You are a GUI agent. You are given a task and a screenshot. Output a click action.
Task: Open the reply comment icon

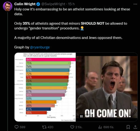coord(17,127)
